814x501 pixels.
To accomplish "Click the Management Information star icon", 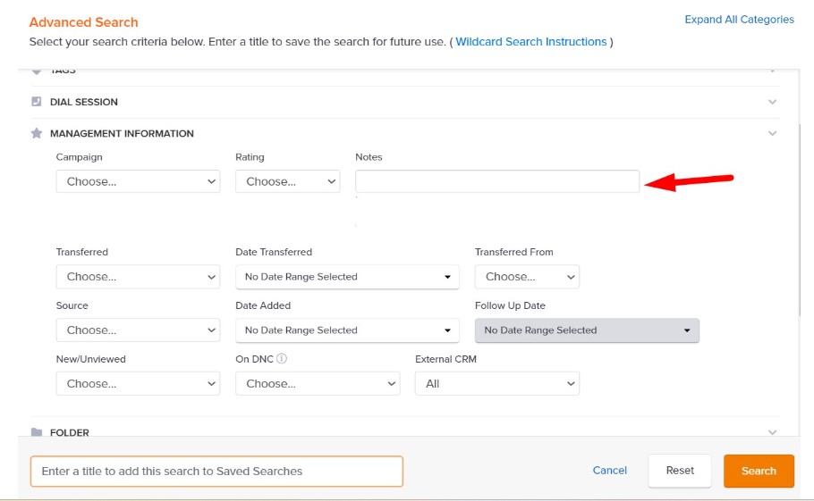I will tap(37, 133).
